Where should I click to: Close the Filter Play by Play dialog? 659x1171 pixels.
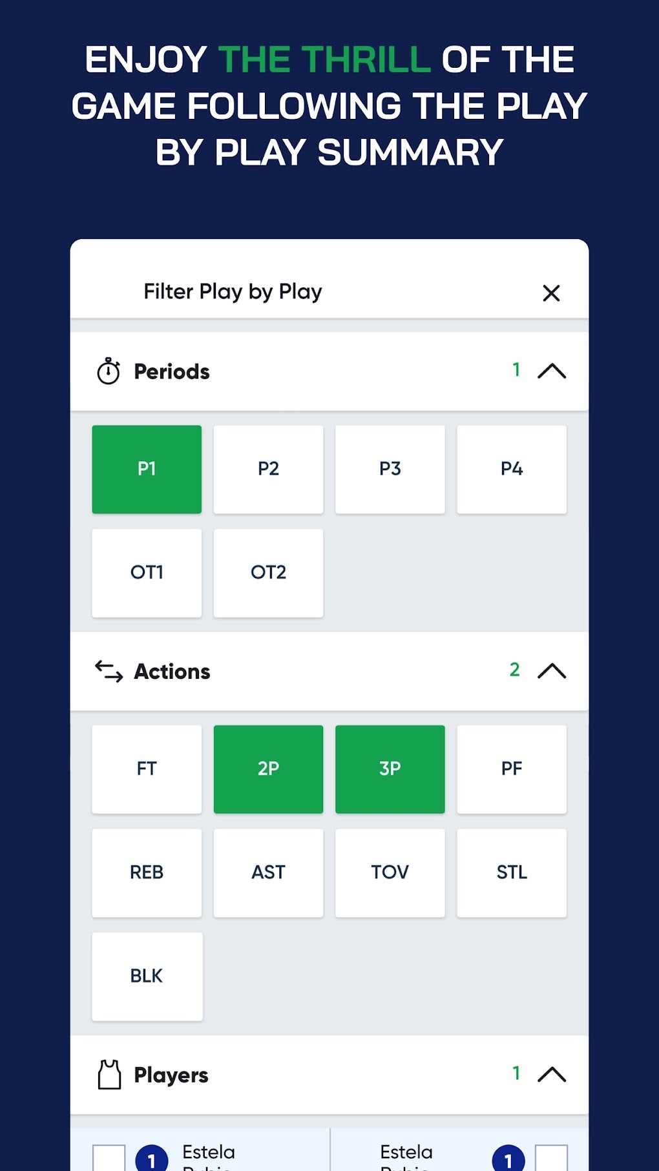point(552,293)
